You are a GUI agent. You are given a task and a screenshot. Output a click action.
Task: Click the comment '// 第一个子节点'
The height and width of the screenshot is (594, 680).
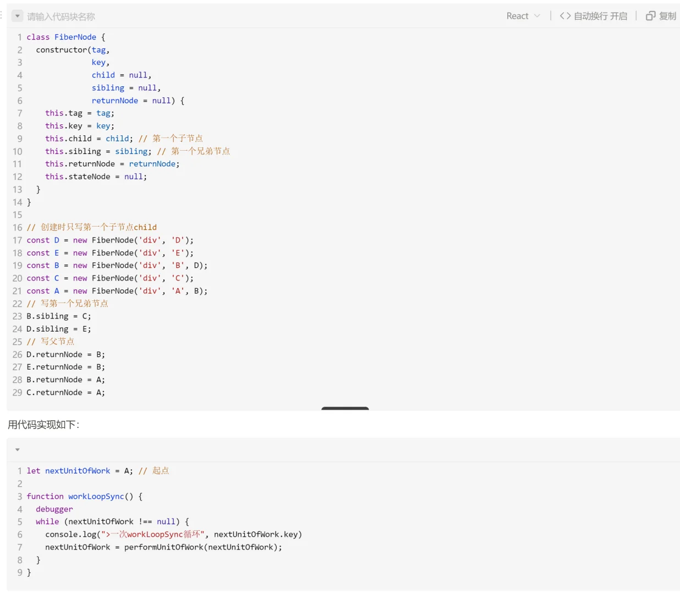(171, 139)
